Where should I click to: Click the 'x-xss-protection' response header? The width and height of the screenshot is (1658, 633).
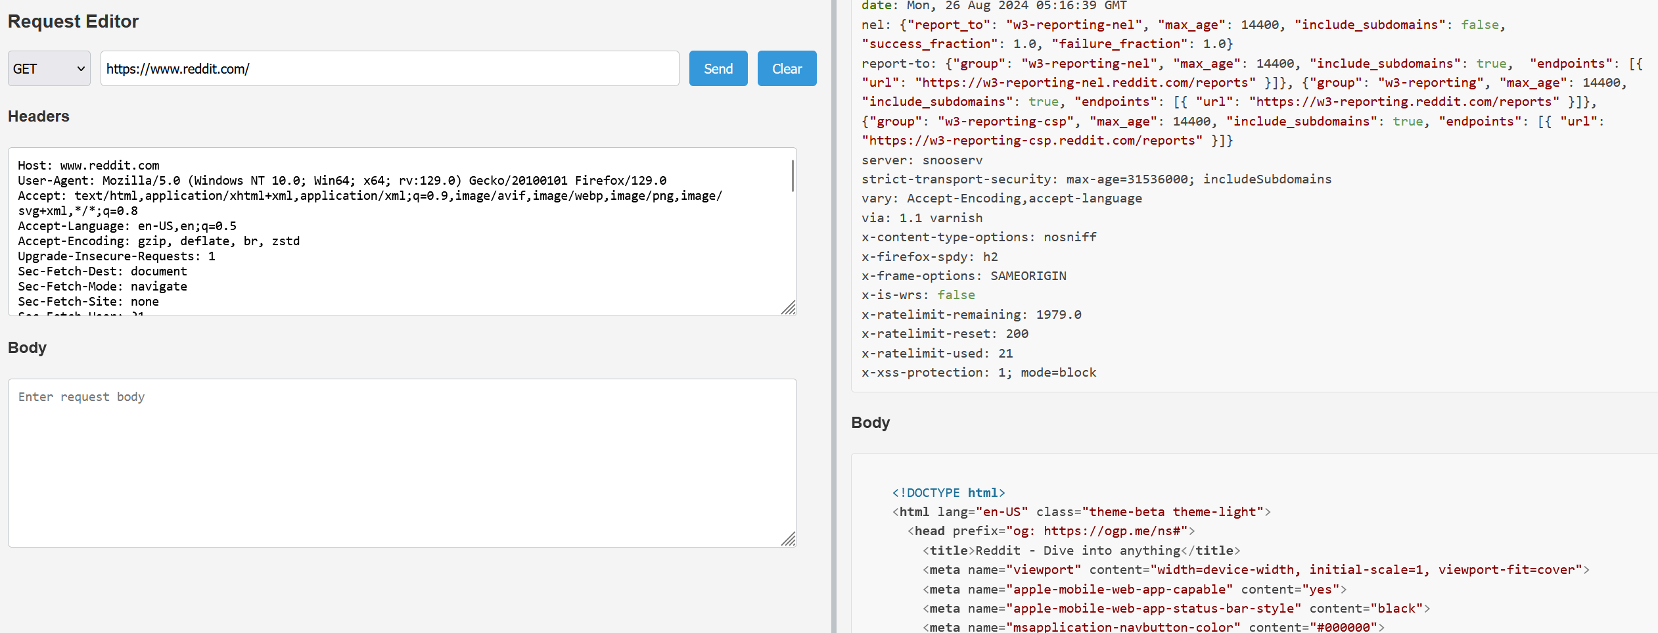[x=979, y=373]
